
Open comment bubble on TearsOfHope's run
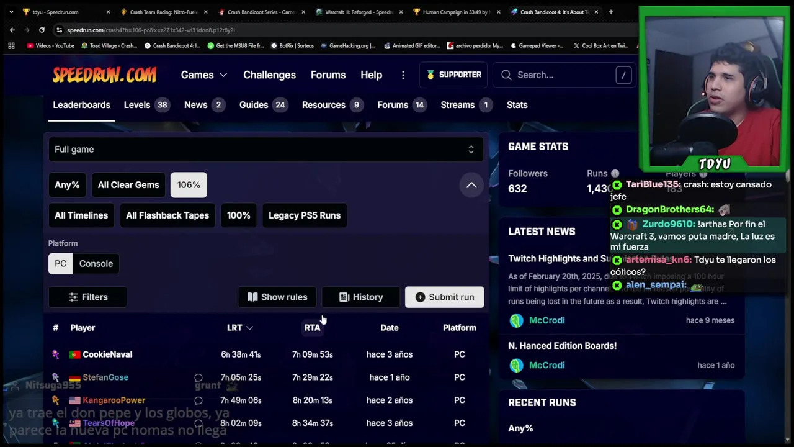point(198,423)
